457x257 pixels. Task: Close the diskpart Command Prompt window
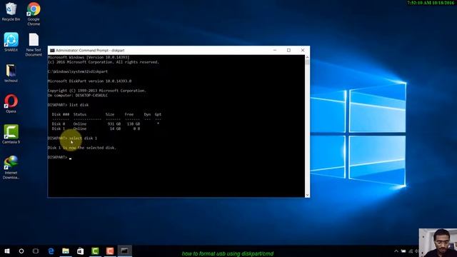[303, 50]
